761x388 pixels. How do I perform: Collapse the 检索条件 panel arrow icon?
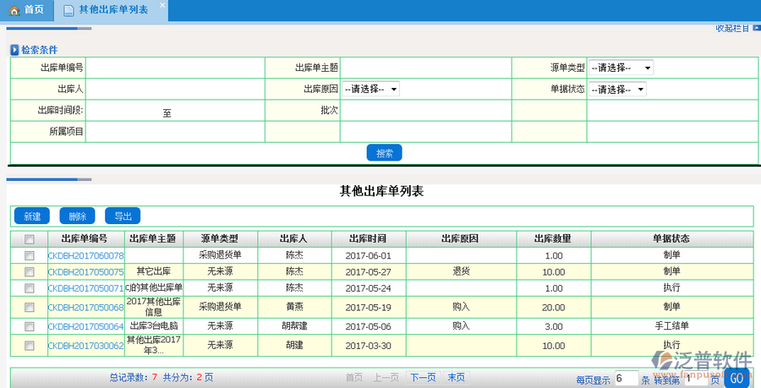tap(14, 50)
